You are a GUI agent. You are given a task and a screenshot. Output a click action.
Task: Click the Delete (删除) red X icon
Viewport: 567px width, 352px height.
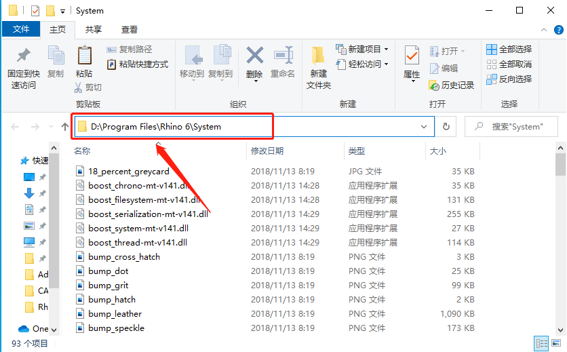pyautogui.click(x=254, y=56)
